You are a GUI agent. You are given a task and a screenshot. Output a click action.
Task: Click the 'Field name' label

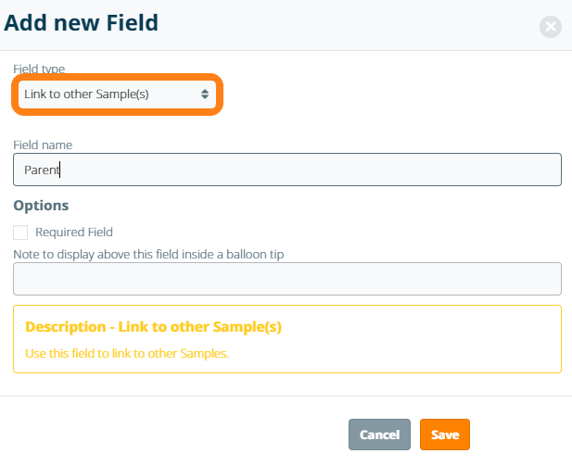pyautogui.click(x=43, y=145)
